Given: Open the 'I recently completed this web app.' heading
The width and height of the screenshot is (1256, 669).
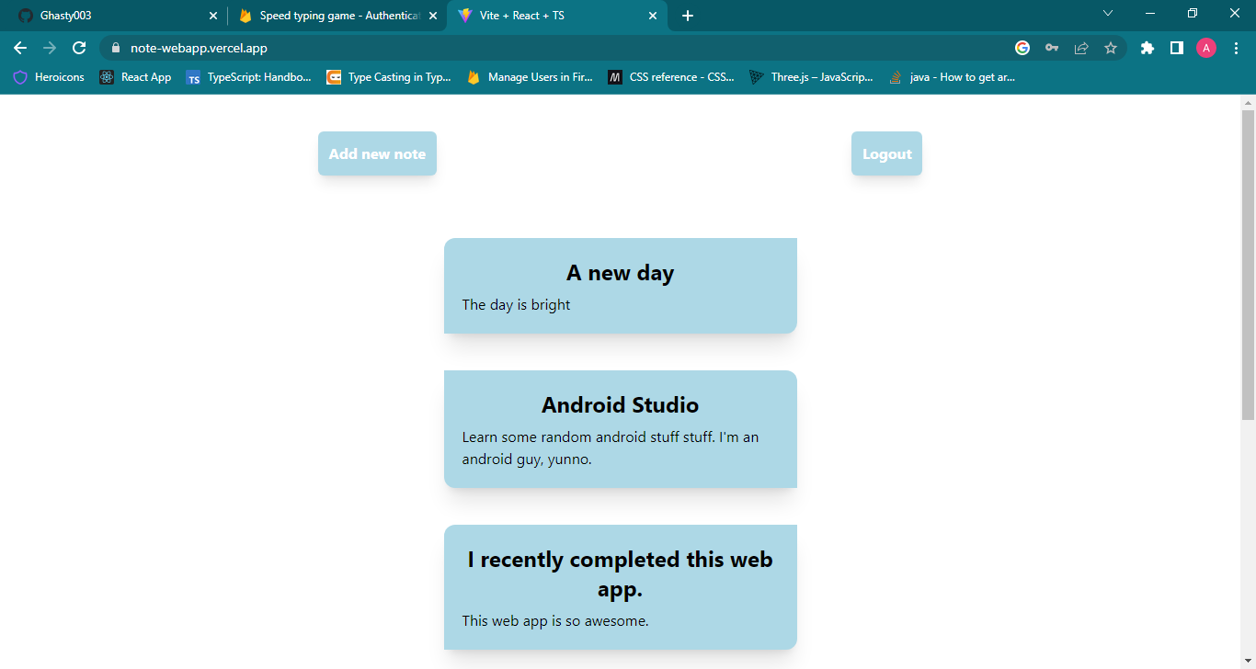Looking at the screenshot, I should (x=621, y=573).
